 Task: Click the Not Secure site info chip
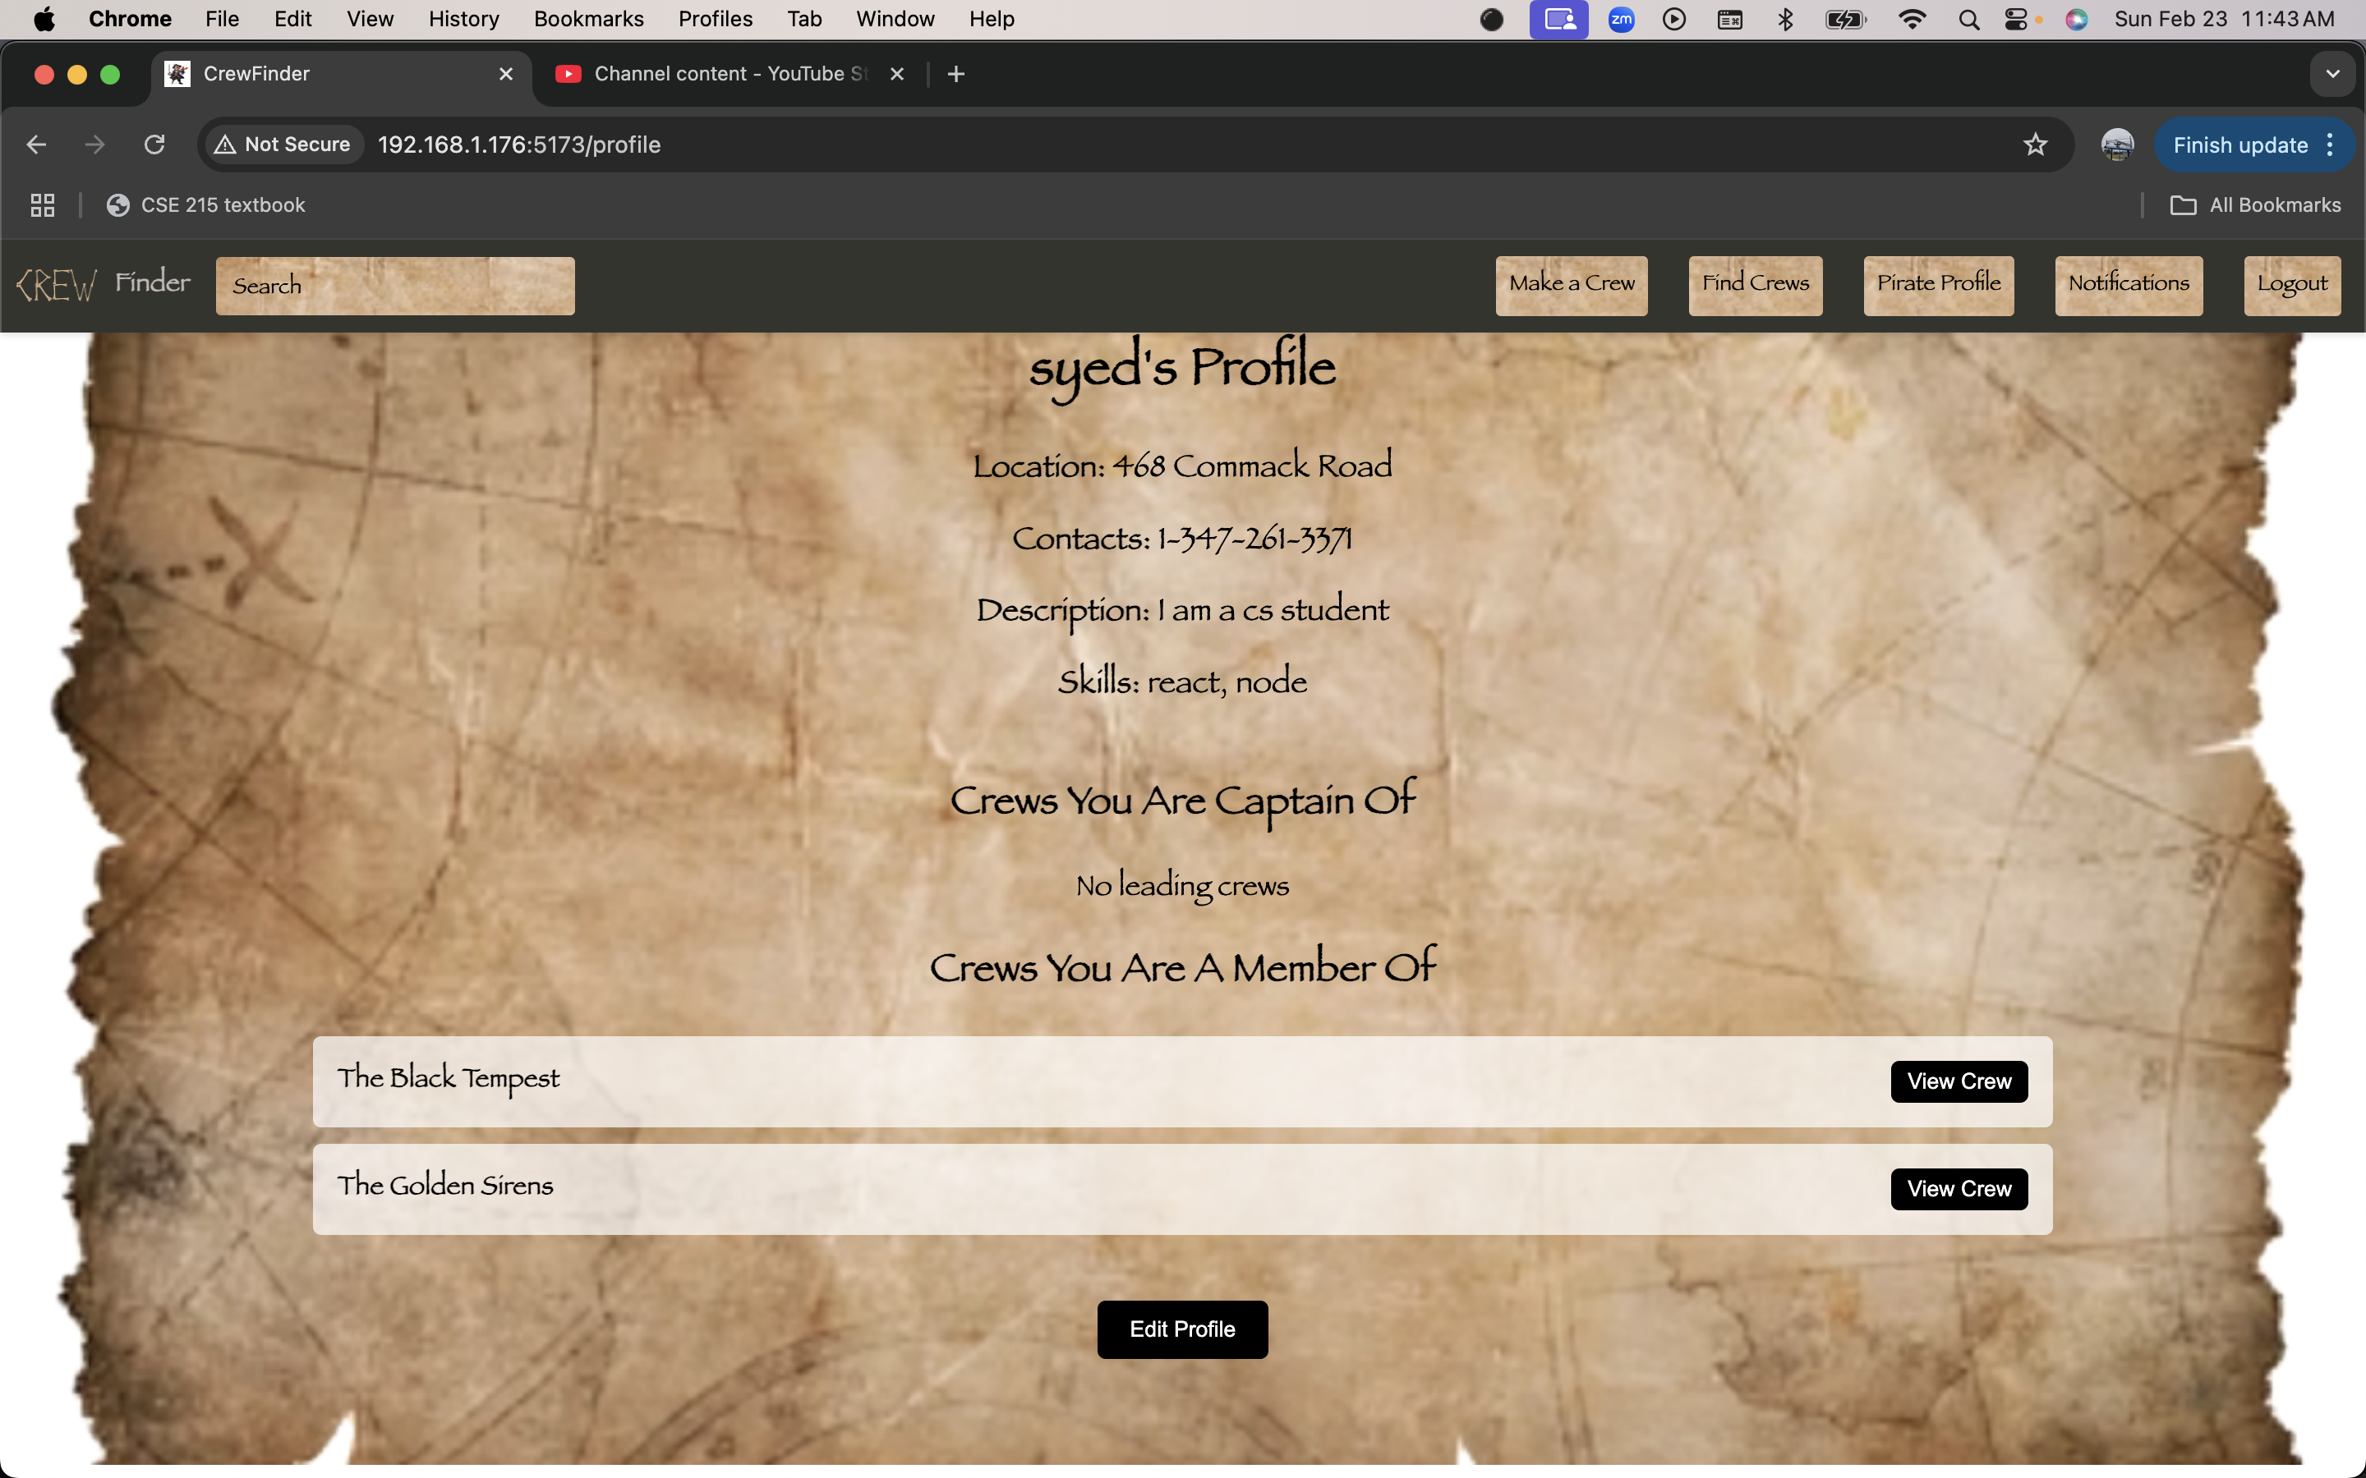click(x=283, y=145)
